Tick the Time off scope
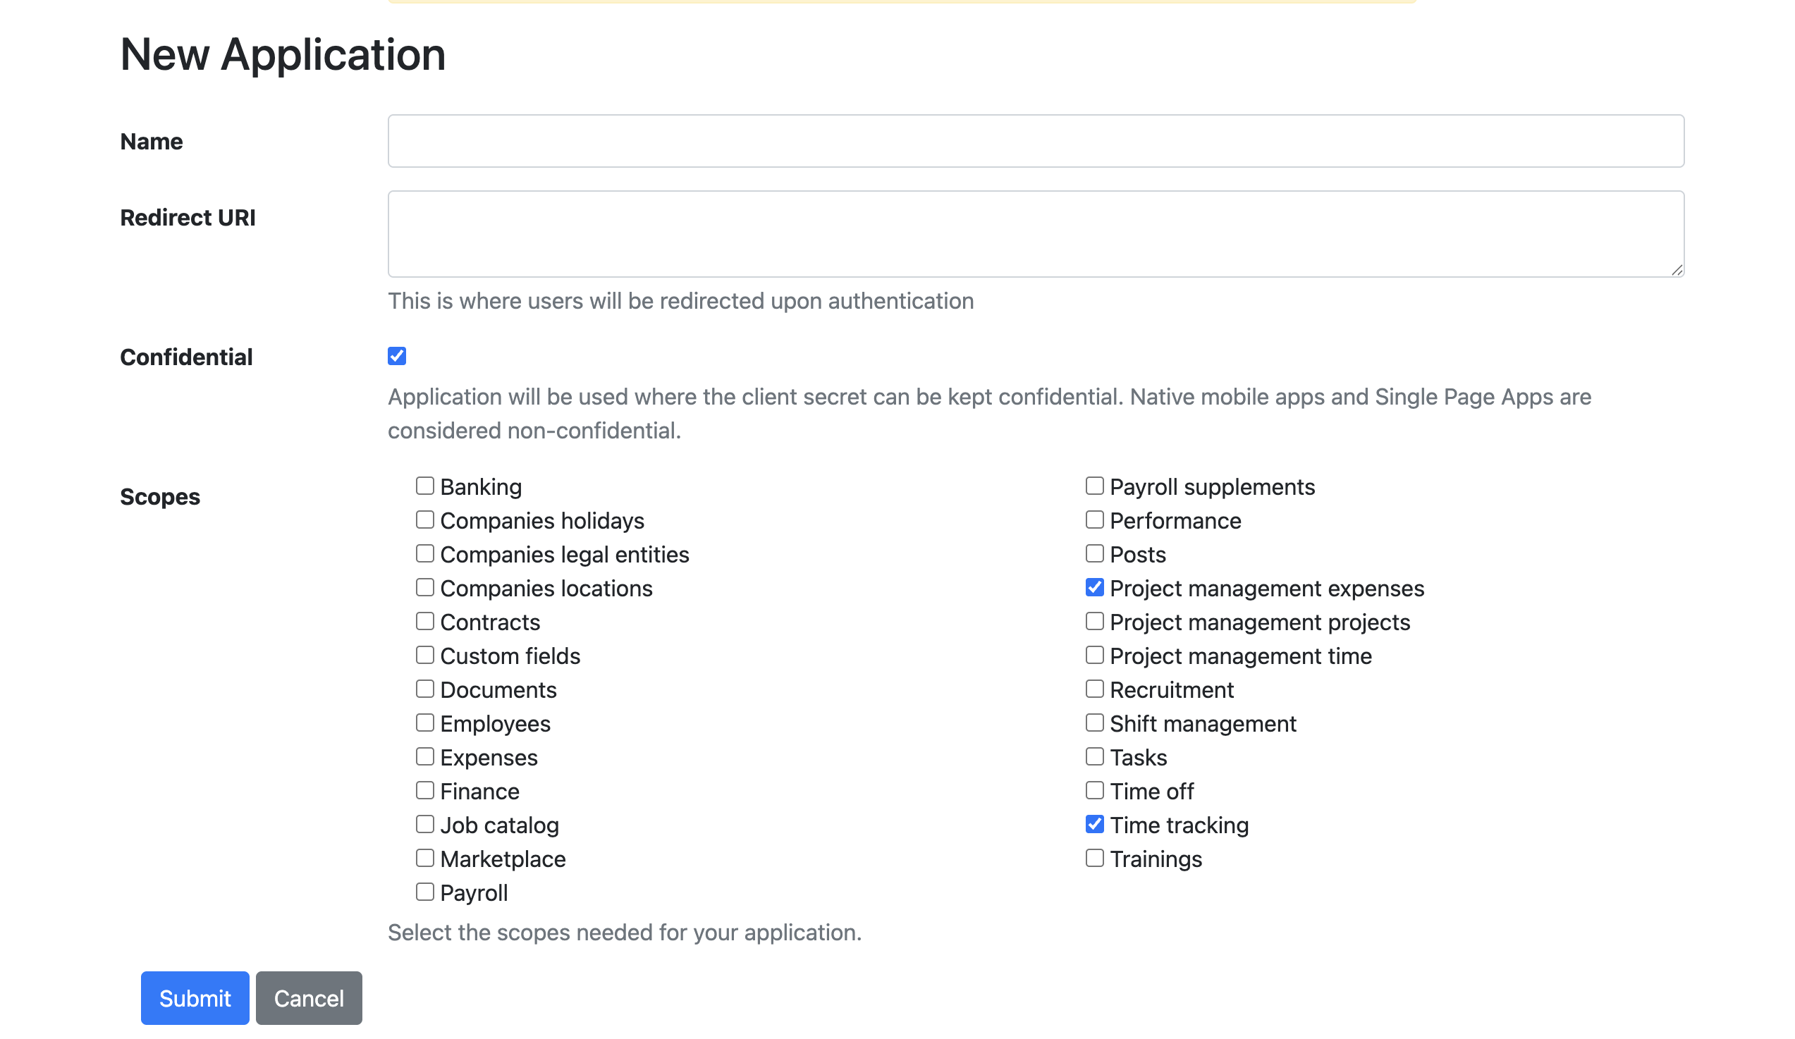This screenshot has height=1039, width=1795. coord(1094,790)
